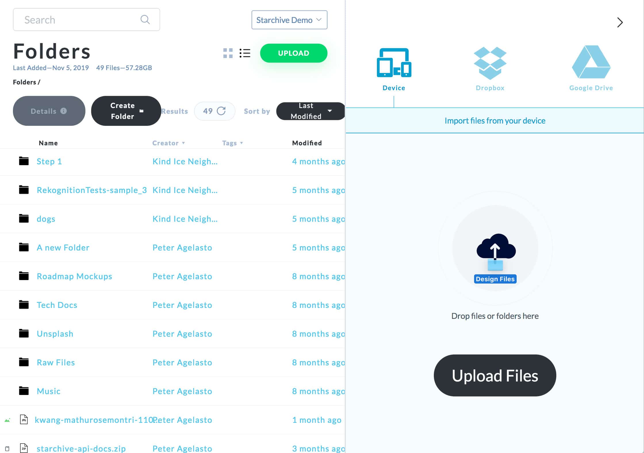This screenshot has height=453, width=644.
Task: Click '1 month ago' modified value
Action: pos(317,420)
